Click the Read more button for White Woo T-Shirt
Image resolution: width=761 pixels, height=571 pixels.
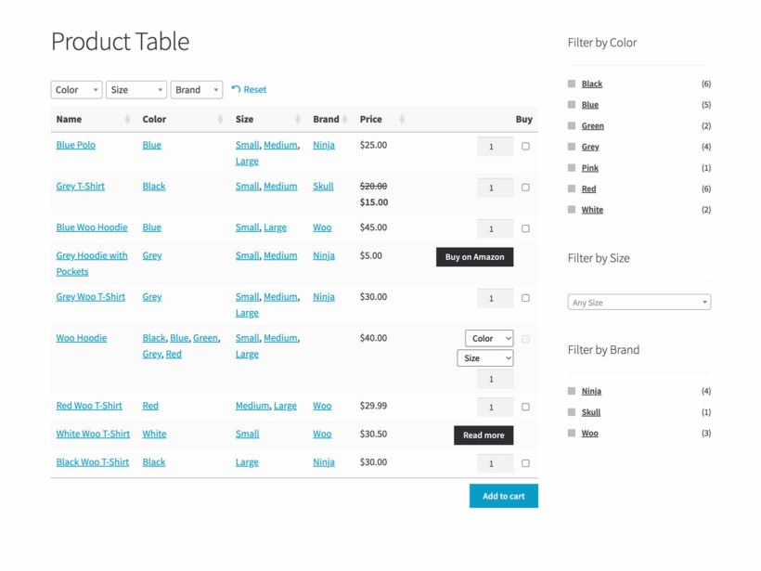coord(484,435)
